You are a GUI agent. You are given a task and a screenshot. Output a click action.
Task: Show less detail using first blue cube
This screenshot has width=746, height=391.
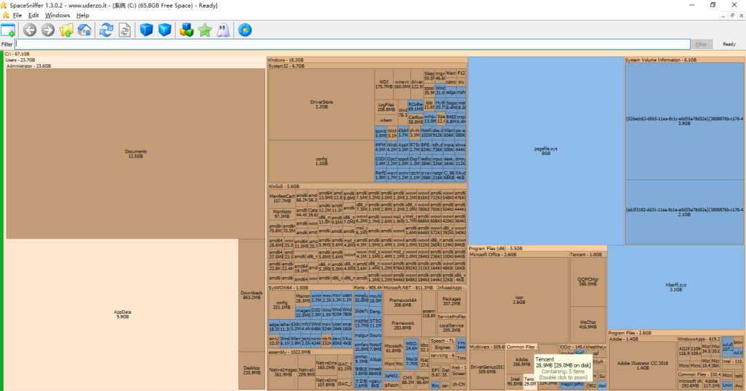pos(146,30)
